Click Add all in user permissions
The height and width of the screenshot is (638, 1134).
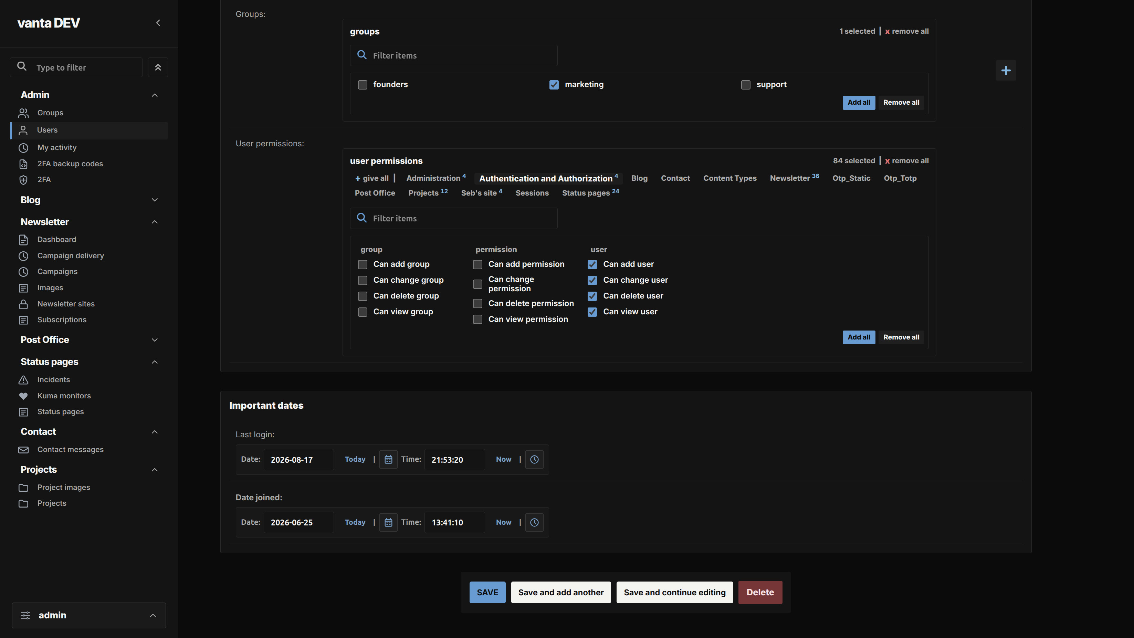pyautogui.click(x=859, y=337)
